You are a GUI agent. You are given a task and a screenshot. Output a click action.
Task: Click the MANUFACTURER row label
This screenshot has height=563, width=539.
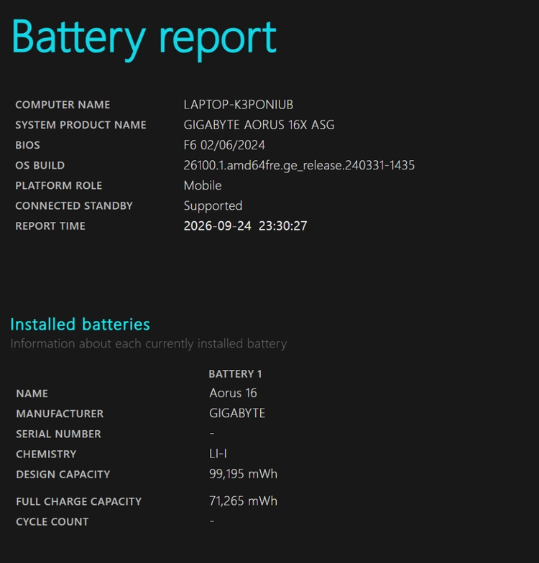tap(60, 414)
